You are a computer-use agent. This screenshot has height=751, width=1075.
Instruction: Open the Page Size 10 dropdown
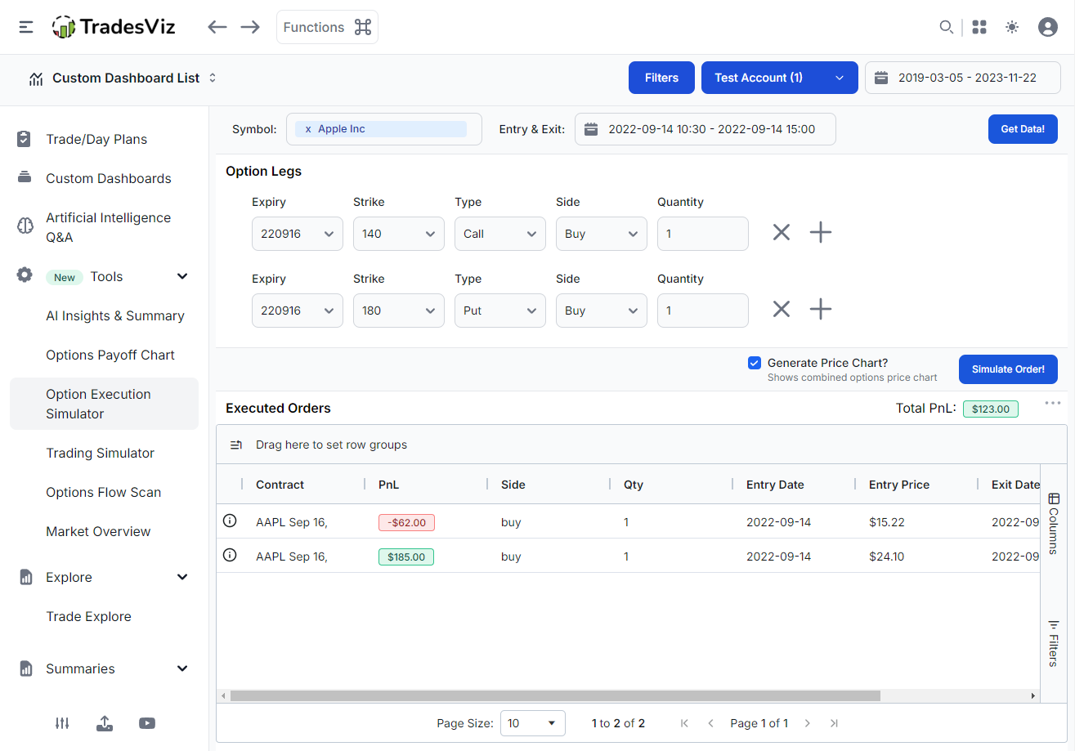(533, 723)
